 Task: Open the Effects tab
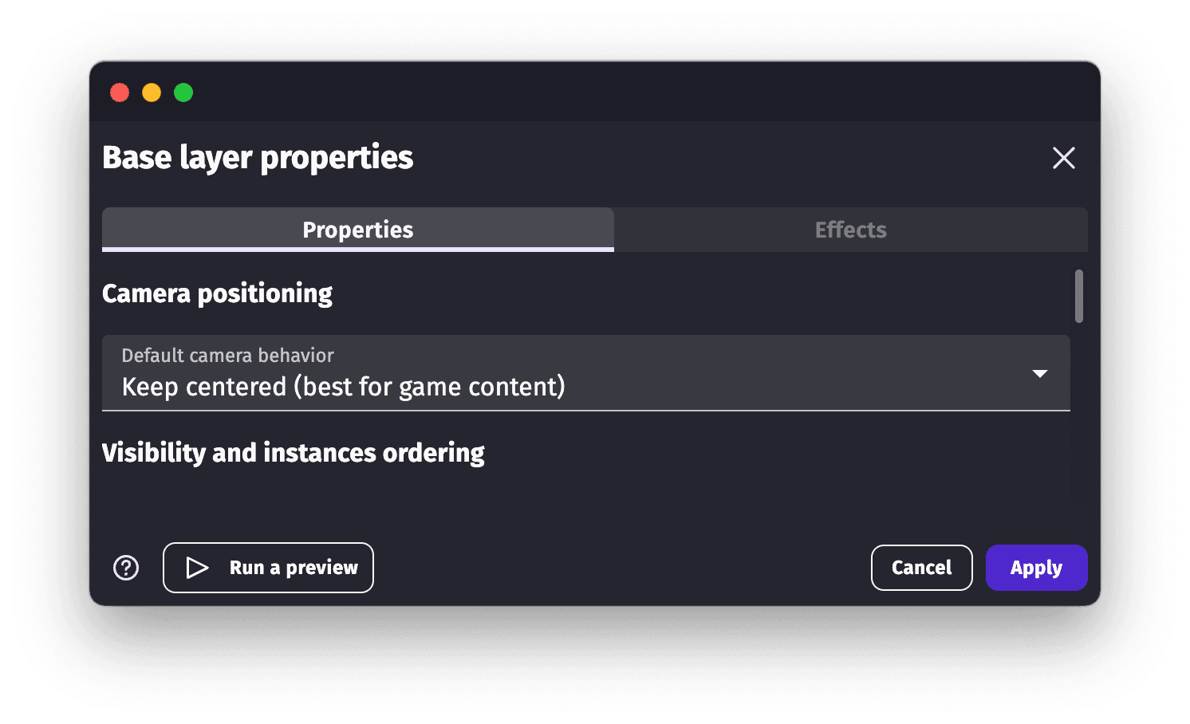[850, 230]
